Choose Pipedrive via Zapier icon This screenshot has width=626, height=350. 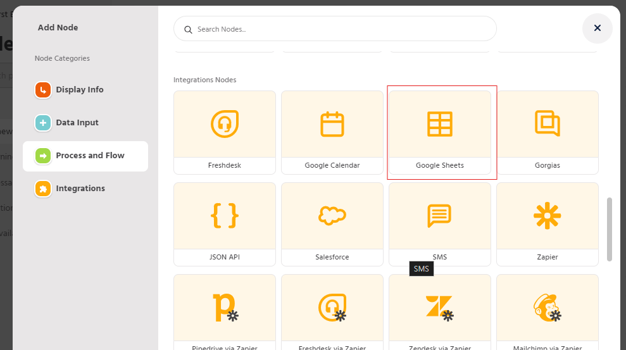click(x=224, y=308)
